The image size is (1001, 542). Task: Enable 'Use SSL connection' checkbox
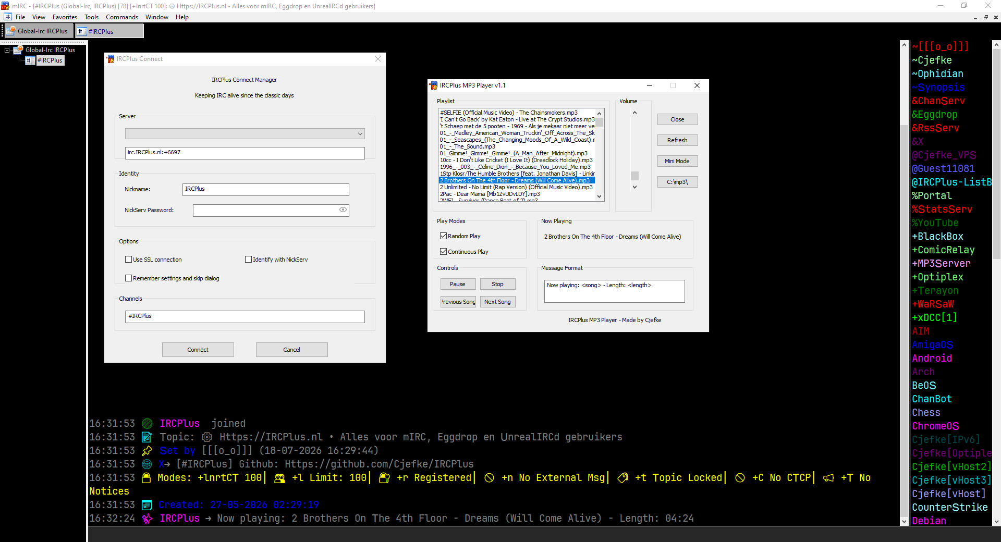coord(128,260)
